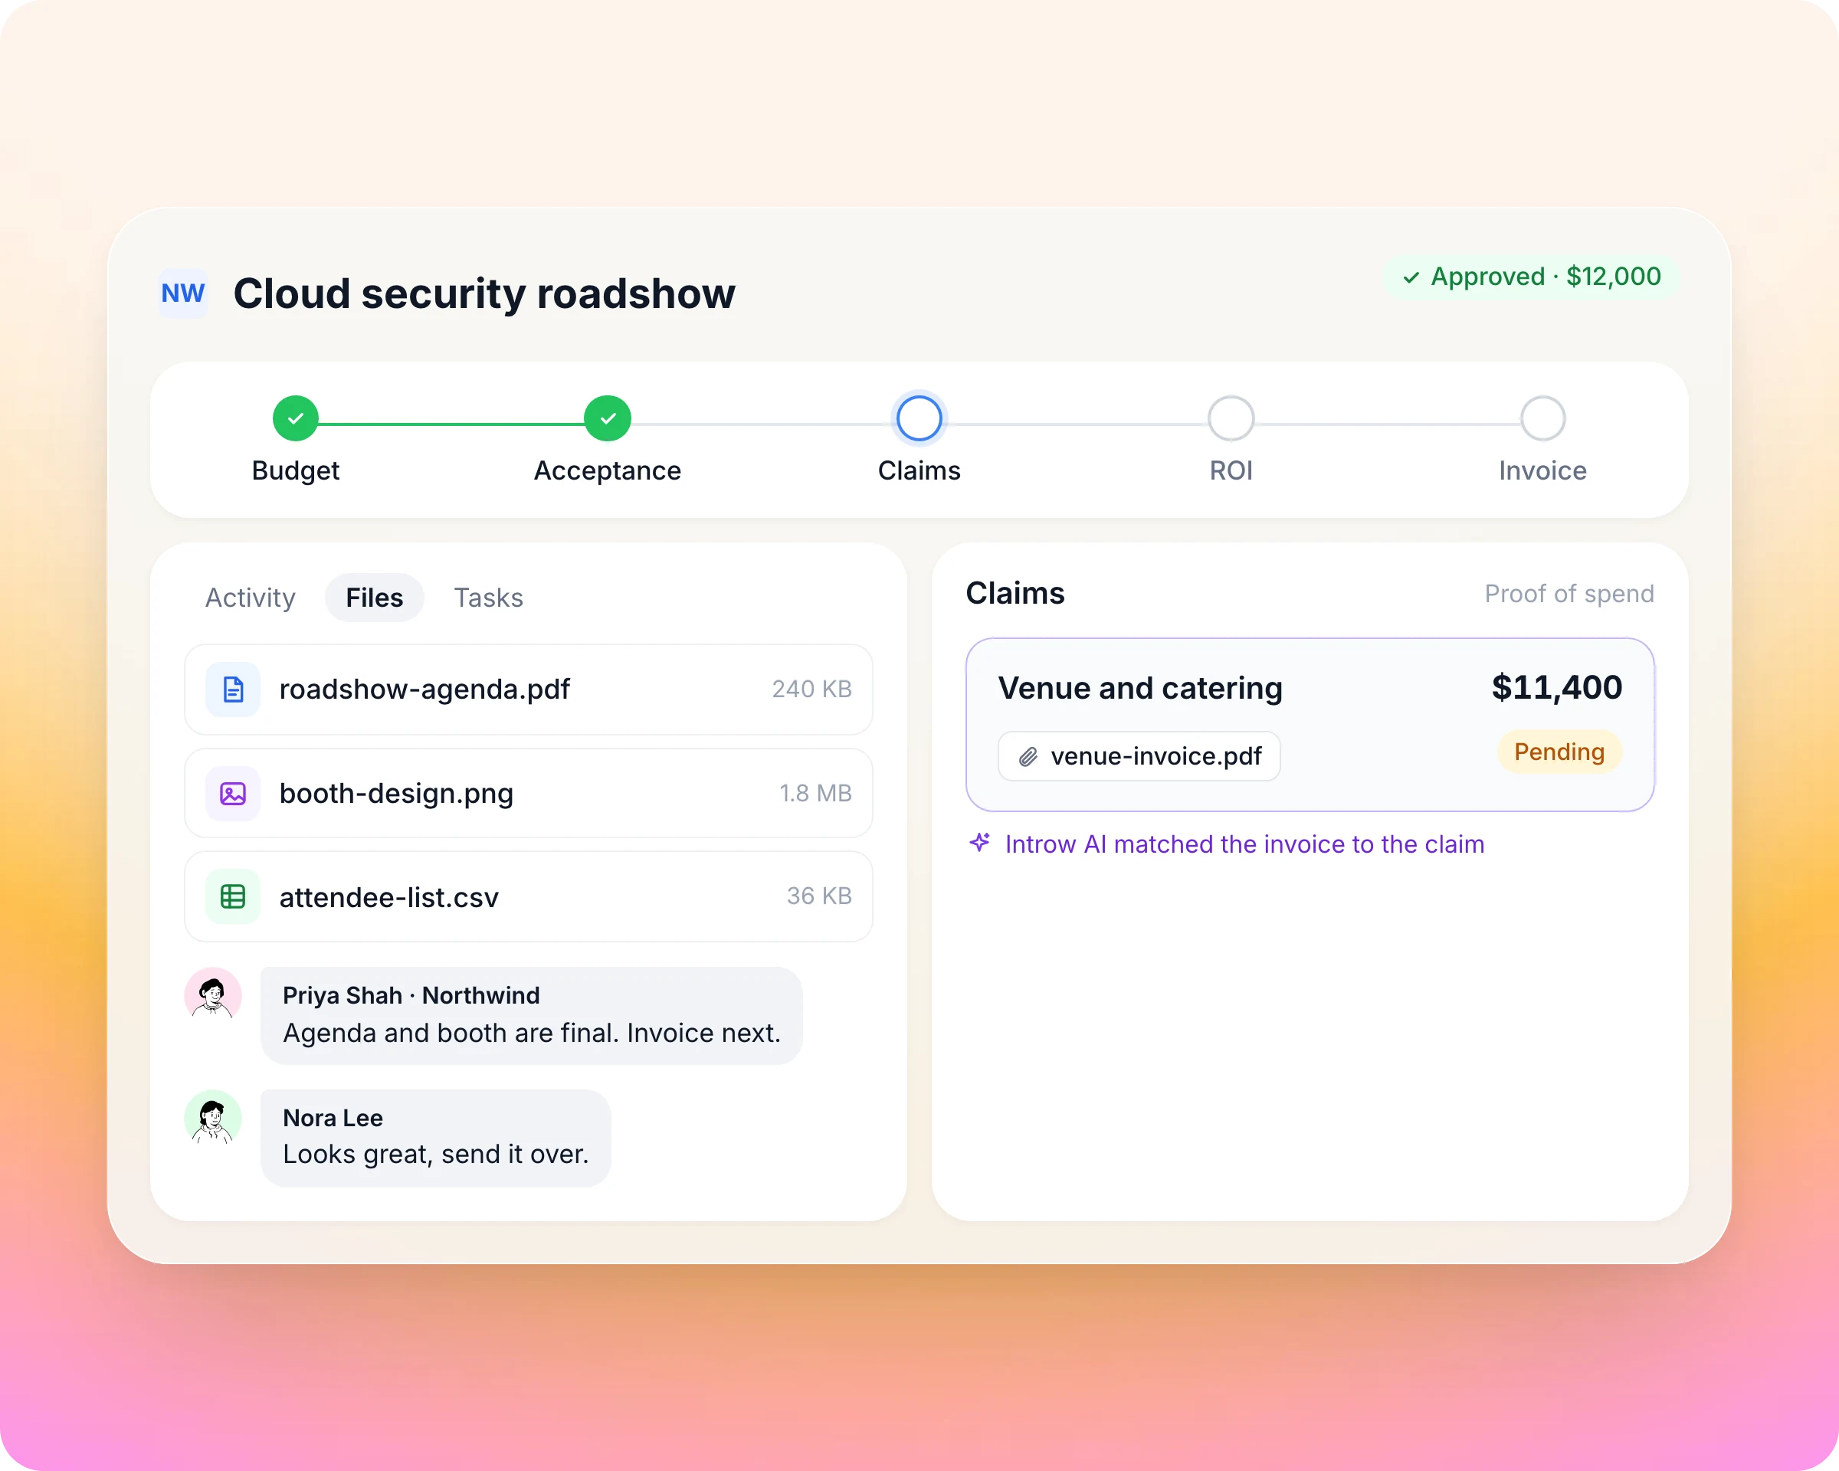
Task: Click the ROI step label
Action: point(1231,470)
